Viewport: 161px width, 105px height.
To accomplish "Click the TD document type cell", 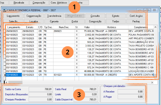I will pos(48,71).
